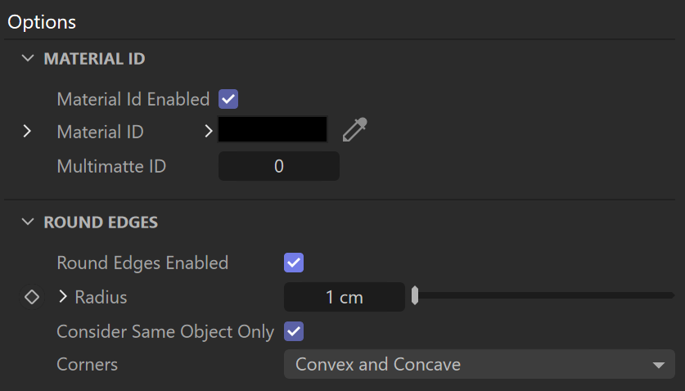685x391 pixels.
Task: Click the ROUND EDGES heading text
Action: pyautogui.click(x=101, y=222)
